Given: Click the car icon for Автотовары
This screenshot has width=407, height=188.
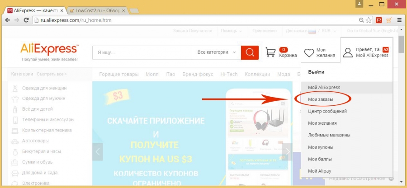Looking at the screenshot, I should click(15, 141).
